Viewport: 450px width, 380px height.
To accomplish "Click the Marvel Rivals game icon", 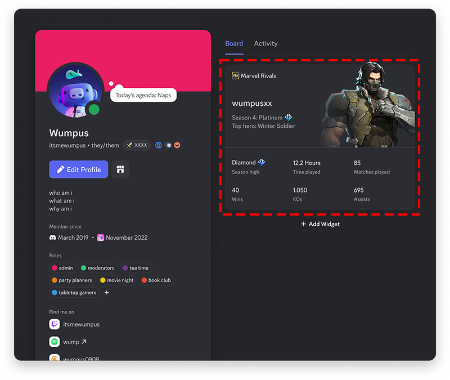I will 235,75.
